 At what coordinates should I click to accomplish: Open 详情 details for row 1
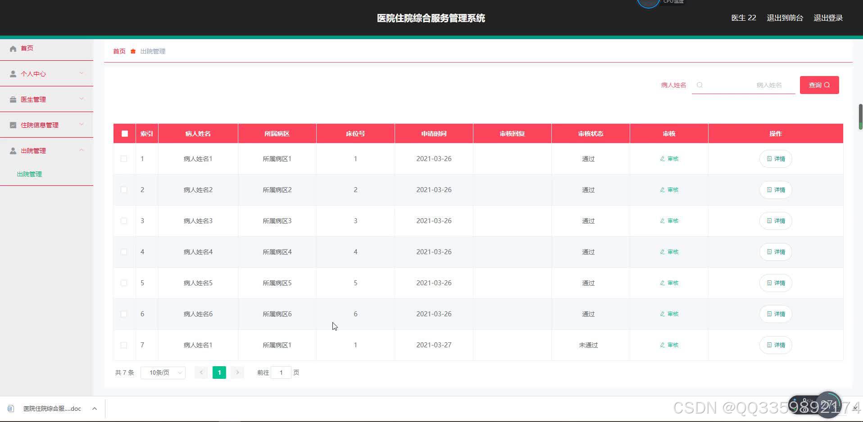776,159
